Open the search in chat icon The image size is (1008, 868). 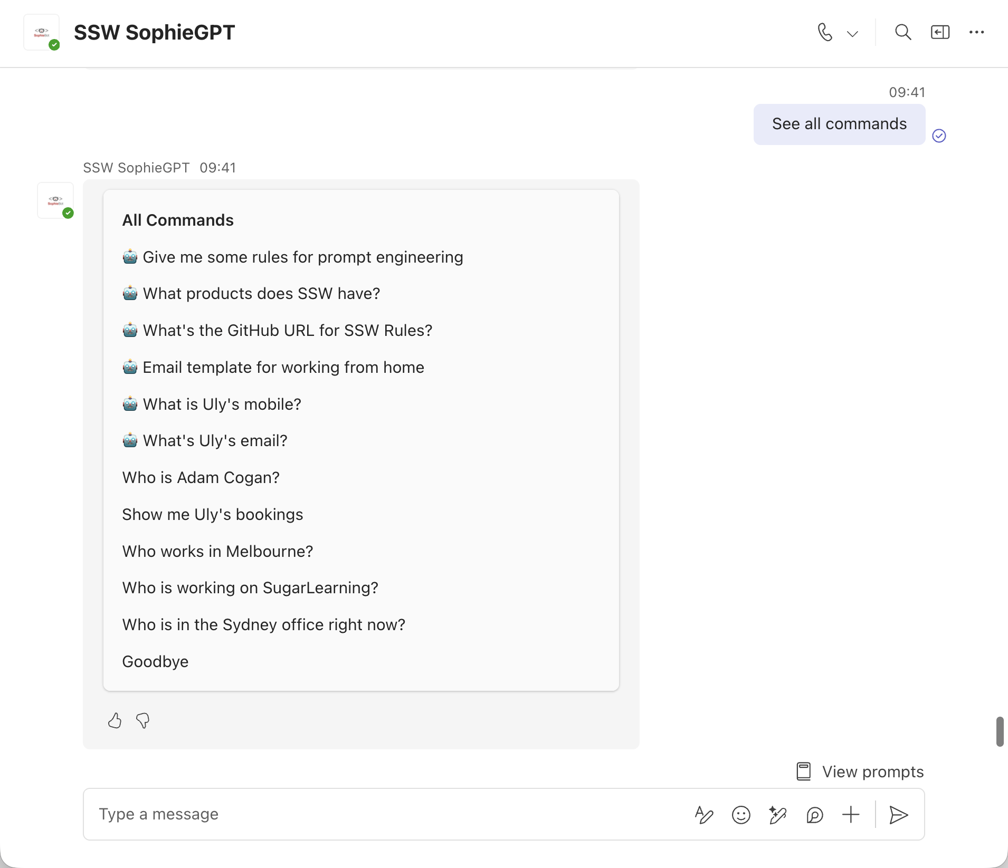pyautogui.click(x=903, y=33)
